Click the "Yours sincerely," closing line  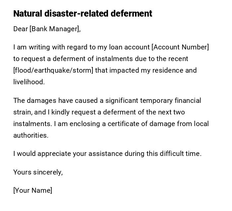click(38, 172)
